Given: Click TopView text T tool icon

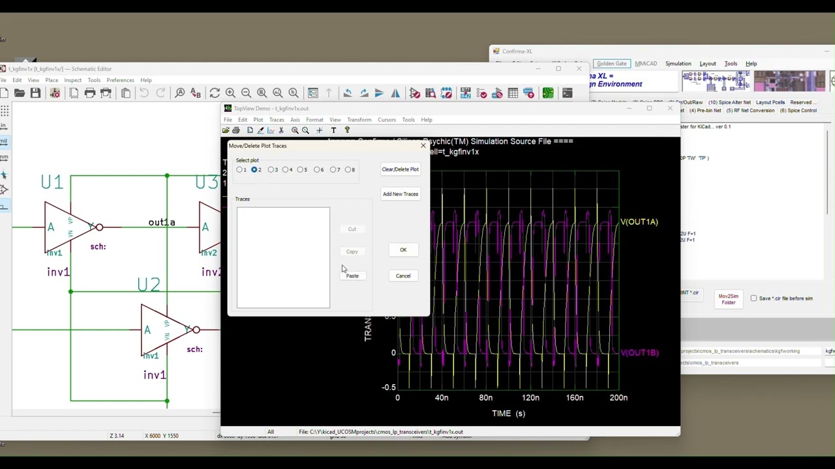Looking at the screenshot, I should coord(333,130).
